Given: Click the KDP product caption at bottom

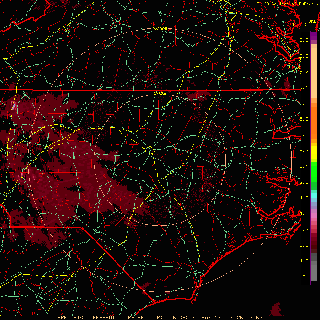Looking at the screenshot, I should point(160,318).
